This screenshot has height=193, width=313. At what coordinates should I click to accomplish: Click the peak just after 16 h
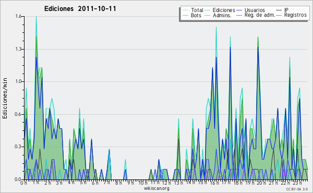[x=216, y=27]
